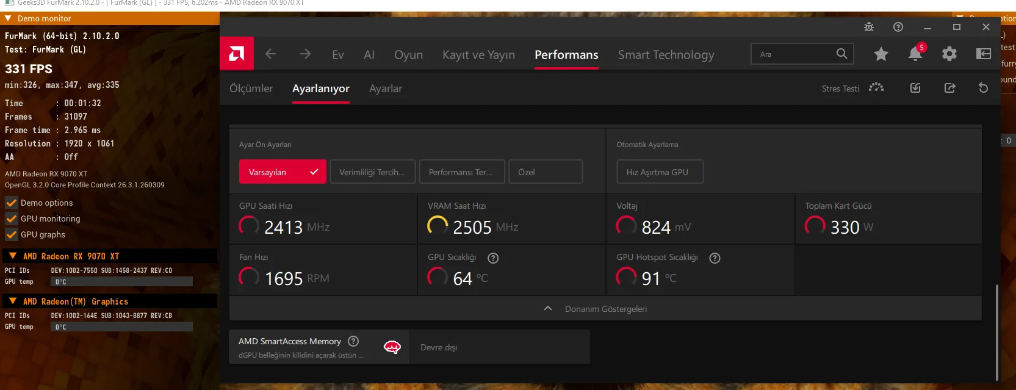The width and height of the screenshot is (1016, 390).
Task: Collapse Donanım Göstergeleri chevron
Action: click(548, 309)
